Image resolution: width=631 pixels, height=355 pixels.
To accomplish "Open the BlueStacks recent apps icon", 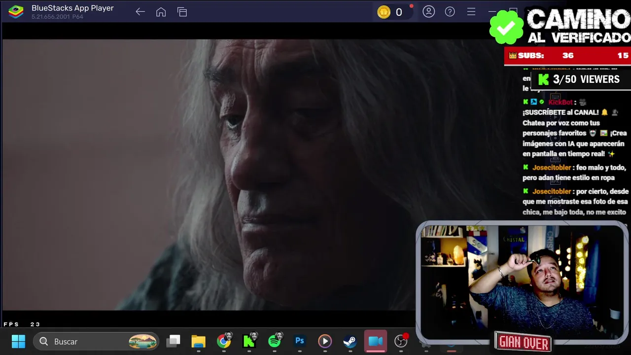I will click(x=182, y=12).
